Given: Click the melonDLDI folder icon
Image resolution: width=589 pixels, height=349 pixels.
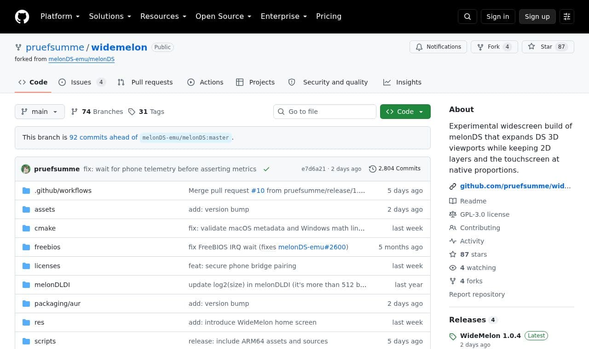Looking at the screenshot, I should (x=26, y=285).
